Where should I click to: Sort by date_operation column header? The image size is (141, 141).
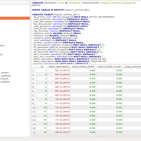[59, 67]
